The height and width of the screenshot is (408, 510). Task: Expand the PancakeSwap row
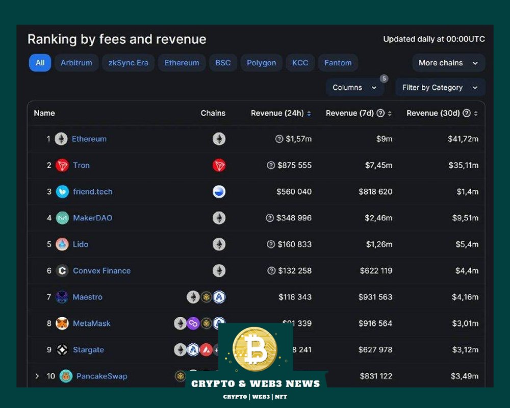pyautogui.click(x=37, y=376)
